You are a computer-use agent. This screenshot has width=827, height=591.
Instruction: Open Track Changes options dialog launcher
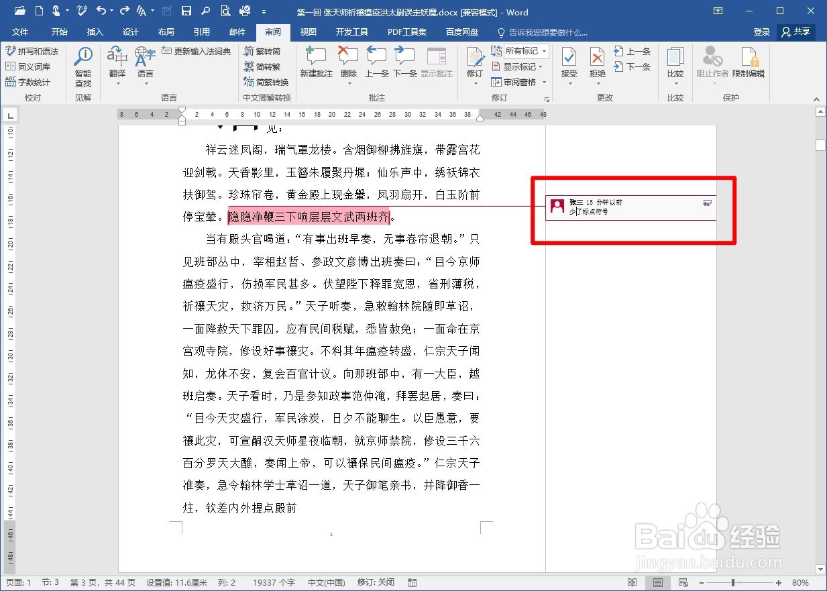(547, 99)
